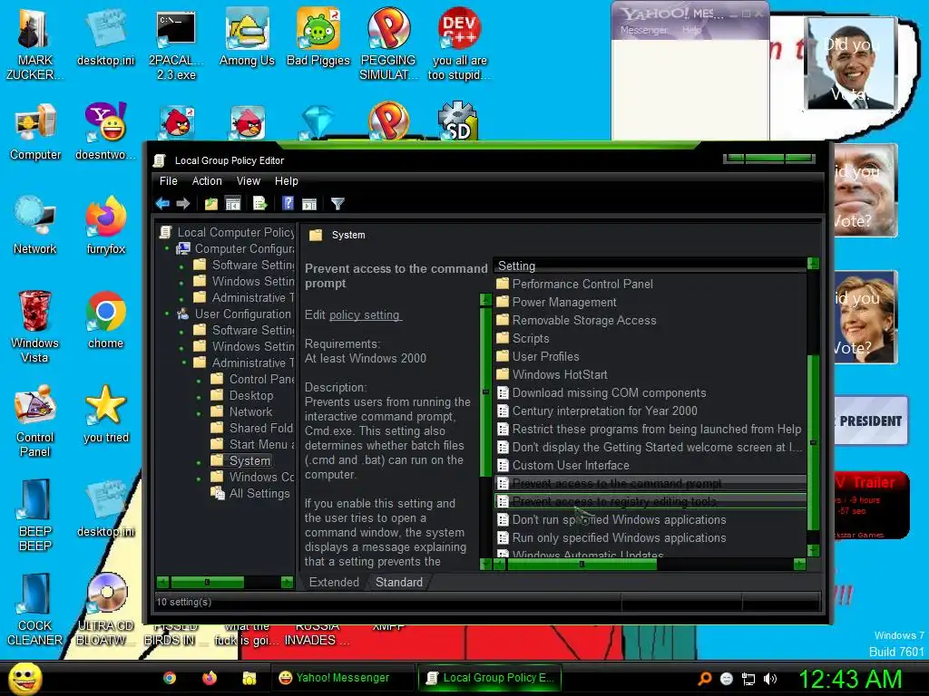This screenshot has height=696, width=929.
Task: Open the COCK CLEANER desktop icon
Action: 35,610
